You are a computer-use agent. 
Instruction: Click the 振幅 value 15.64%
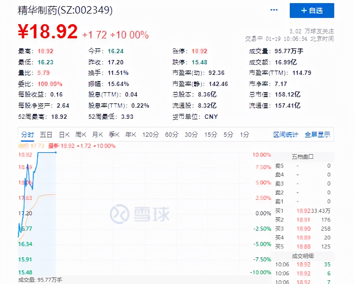coord(118,84)
